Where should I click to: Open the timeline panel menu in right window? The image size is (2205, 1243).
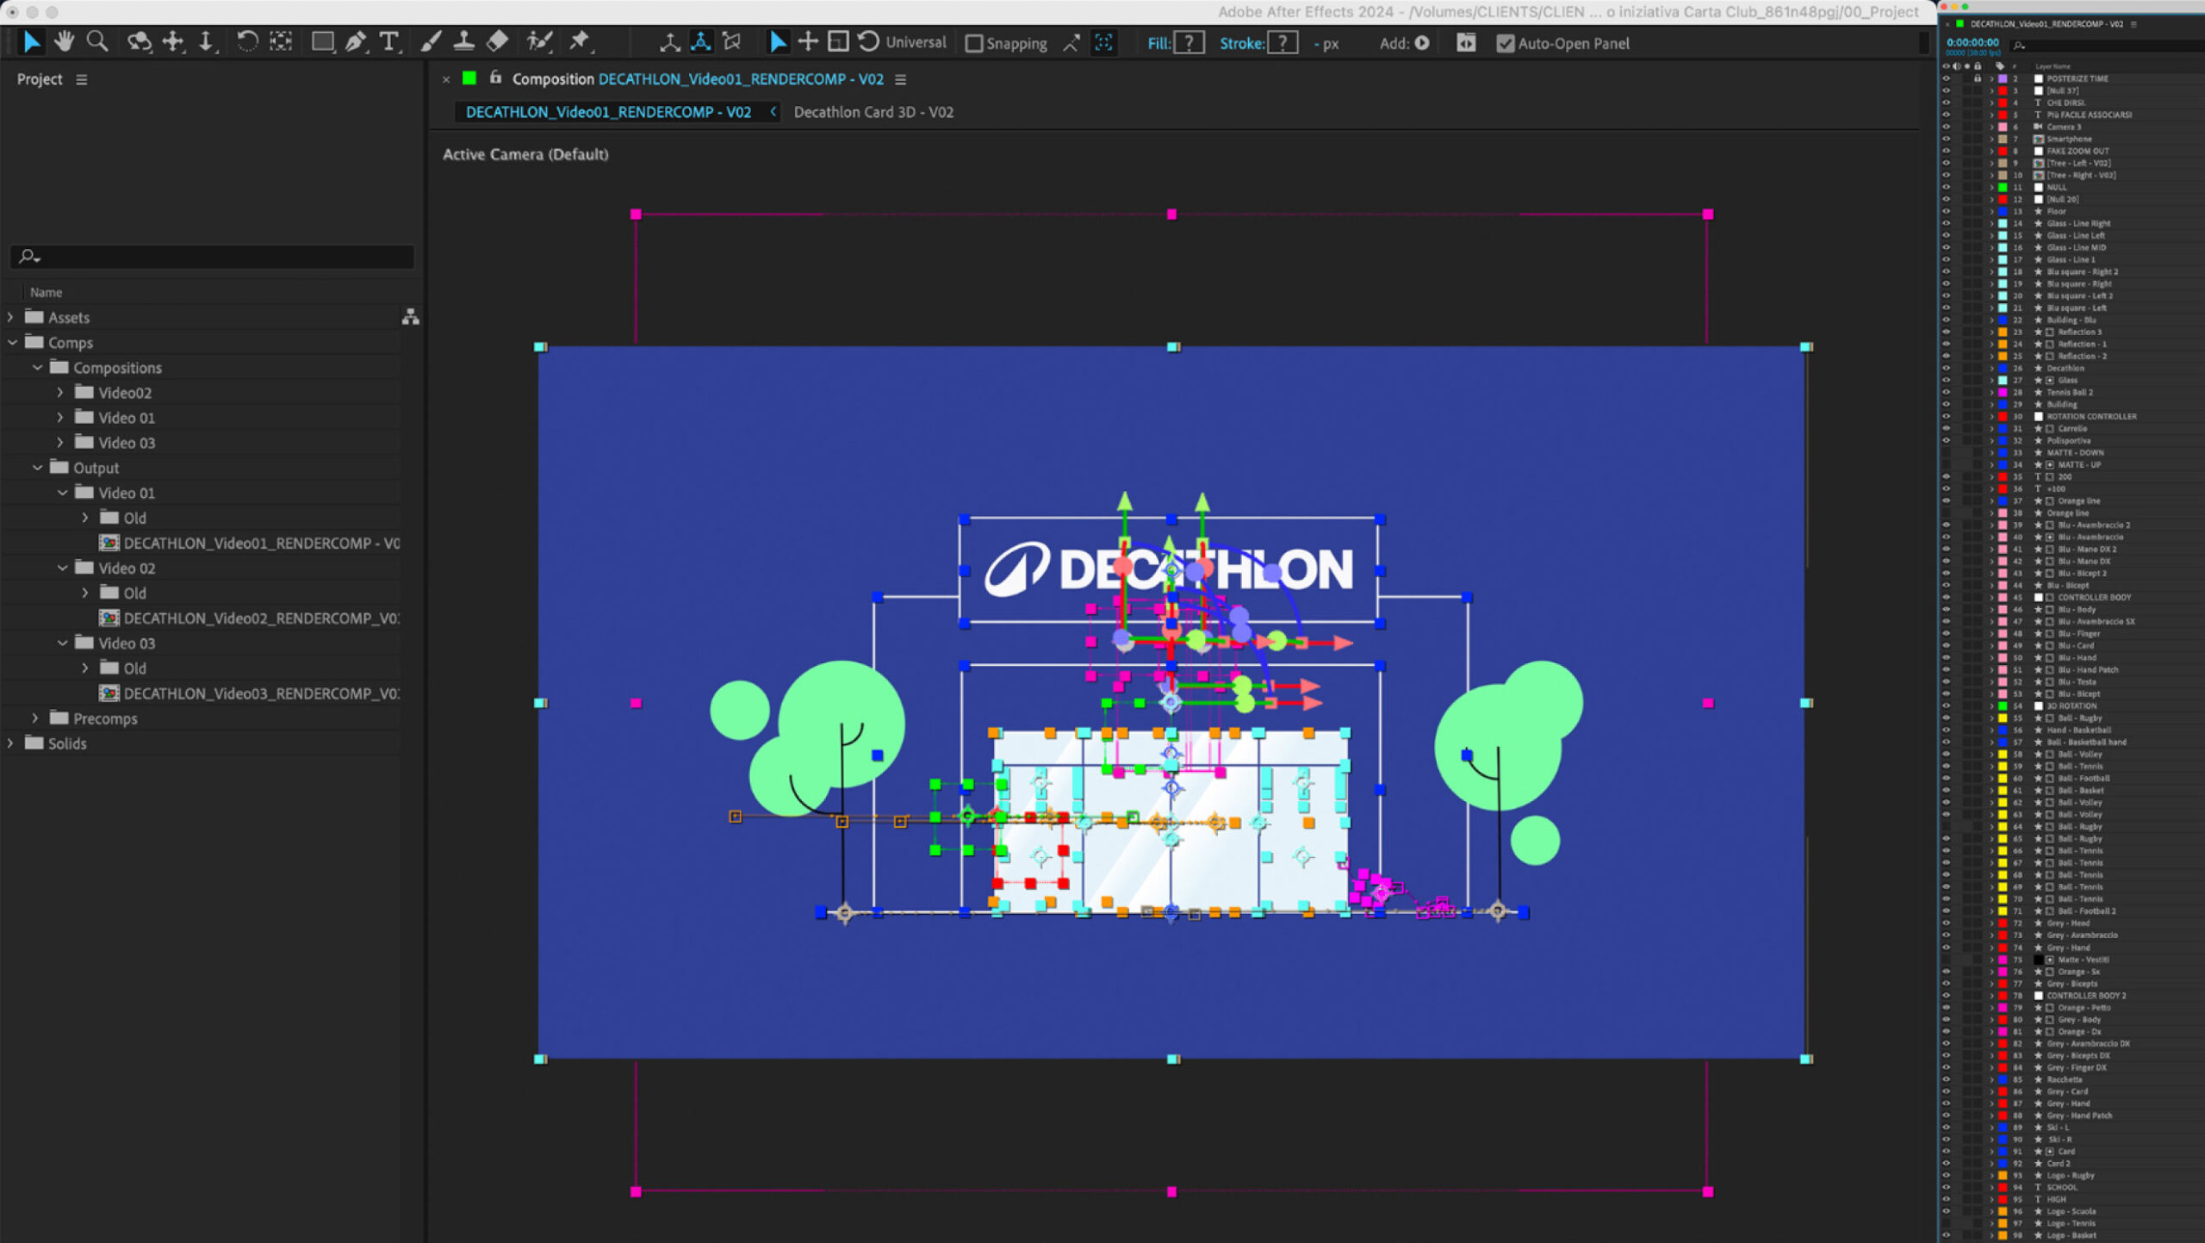click(2134, 24)
